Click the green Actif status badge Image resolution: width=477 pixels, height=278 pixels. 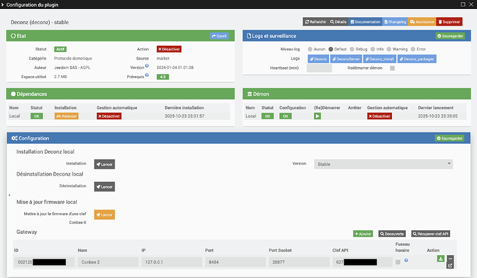click(x=60, y=49)
